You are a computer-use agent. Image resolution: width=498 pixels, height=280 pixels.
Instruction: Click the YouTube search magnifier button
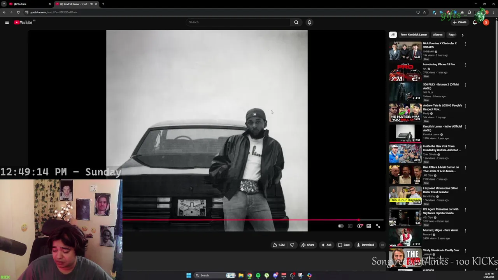pyautogui.click(x=296, y=22)
